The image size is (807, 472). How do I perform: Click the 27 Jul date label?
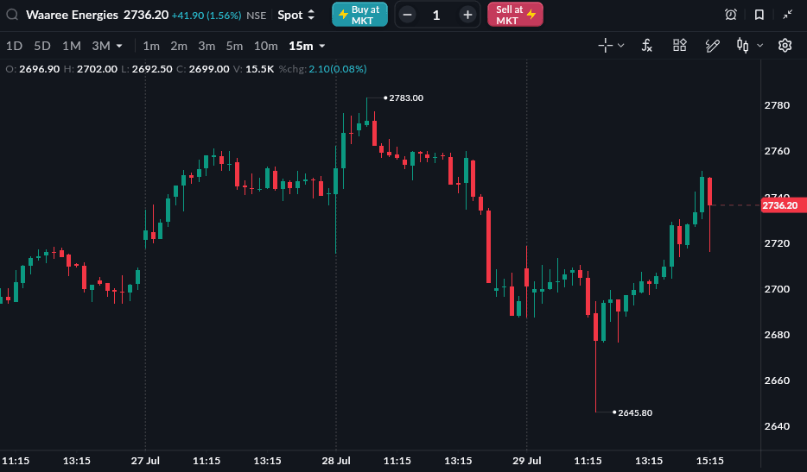pos(145,461)
